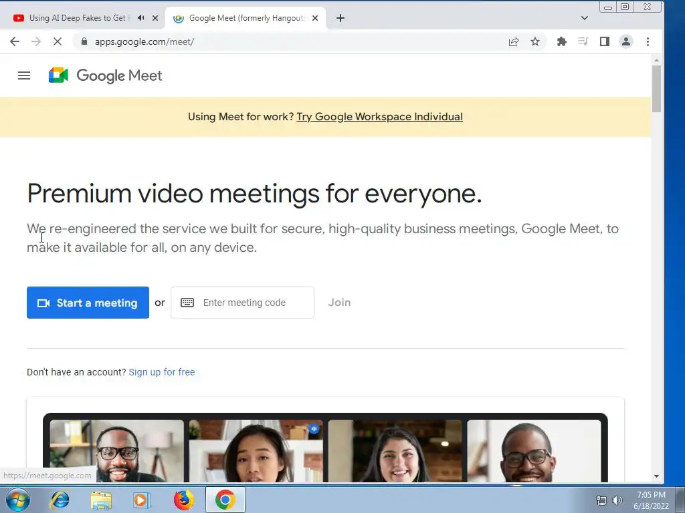Screen dimensions: 685x513
Task: Open Try Google Workspace Individual link
Action: pos(380,116)
